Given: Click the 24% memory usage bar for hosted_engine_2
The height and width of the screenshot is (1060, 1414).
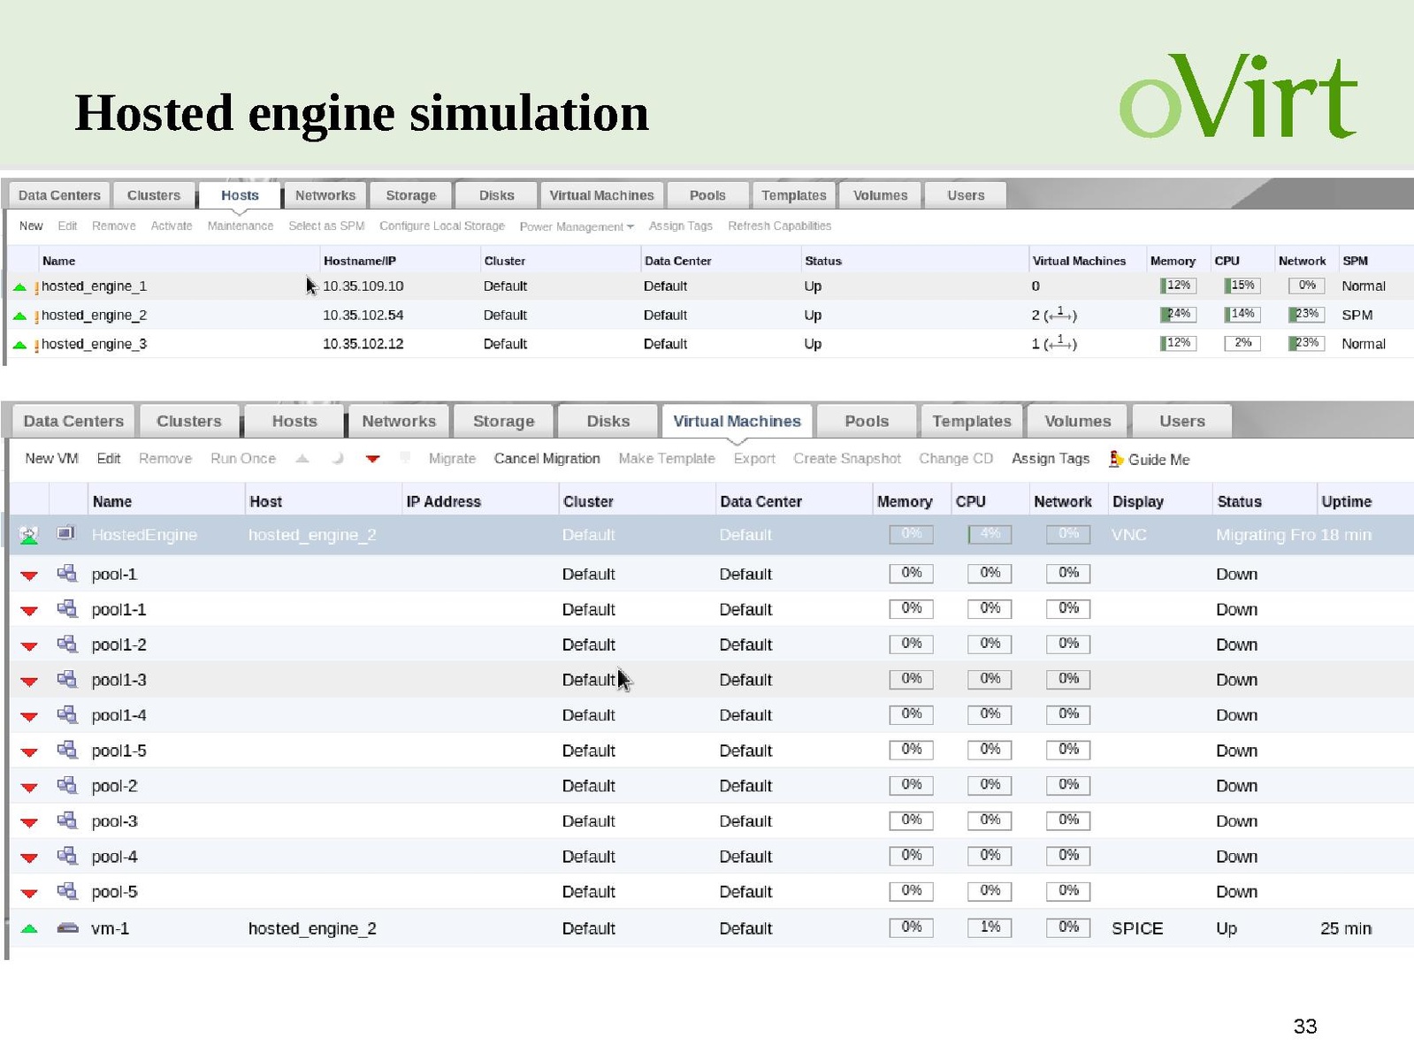Looking at the screenshot, I should 1178,315.
